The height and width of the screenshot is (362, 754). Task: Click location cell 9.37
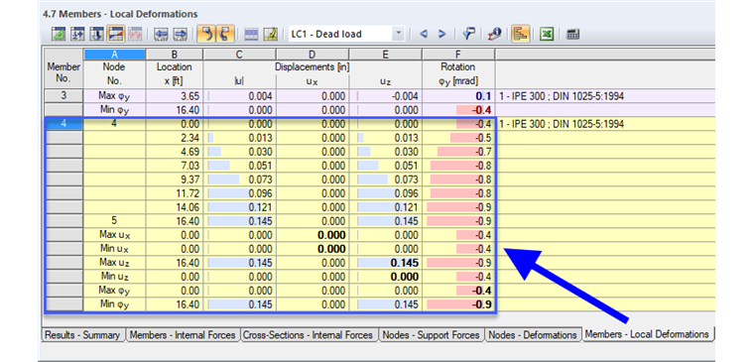coord(174,180)
